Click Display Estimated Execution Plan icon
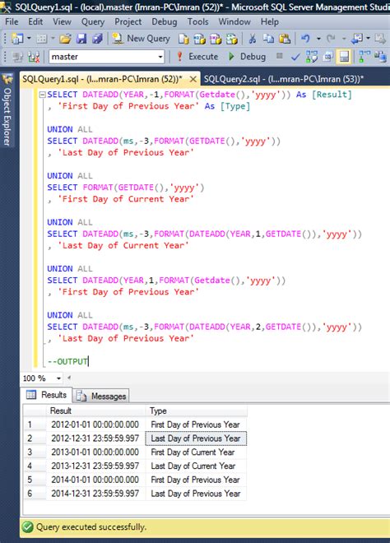Viewport: 390px width, 543px height. (x=311, y=57)
